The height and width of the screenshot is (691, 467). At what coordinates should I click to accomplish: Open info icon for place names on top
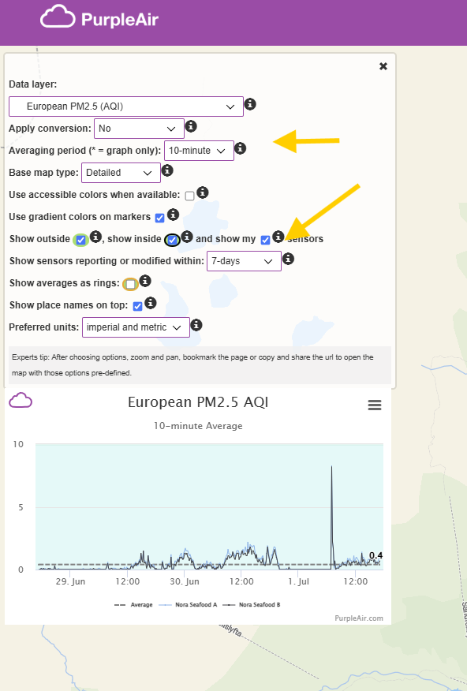click(150, 303)
